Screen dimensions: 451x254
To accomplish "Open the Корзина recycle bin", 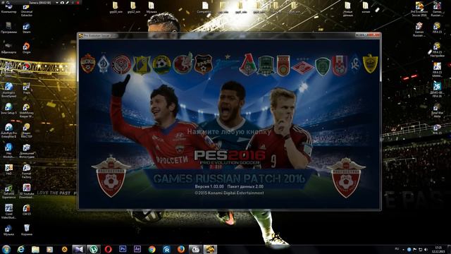I will click(27, 230).
